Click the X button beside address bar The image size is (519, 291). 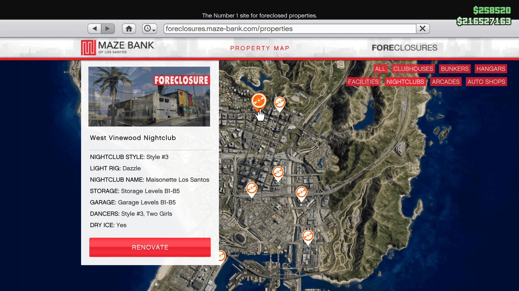[x=422, y=29]
